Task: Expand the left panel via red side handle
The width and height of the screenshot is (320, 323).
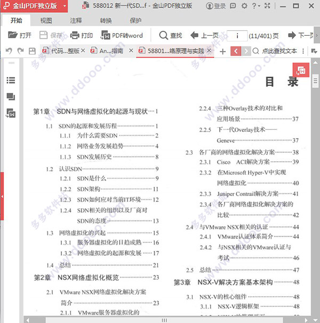Action: coord(2,196)
